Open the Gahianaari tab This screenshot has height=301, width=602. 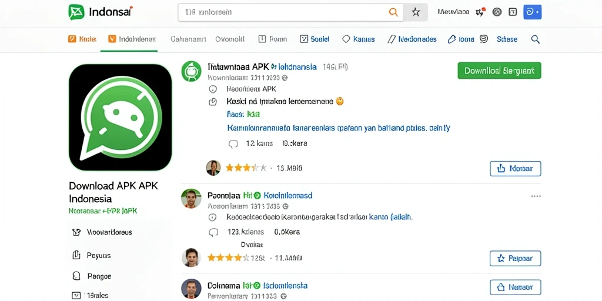[x=188, y=39]
